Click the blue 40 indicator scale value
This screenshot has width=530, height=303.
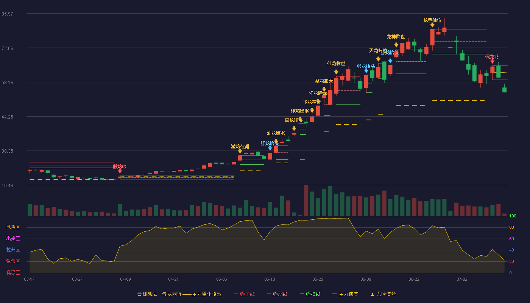point(511,250)
